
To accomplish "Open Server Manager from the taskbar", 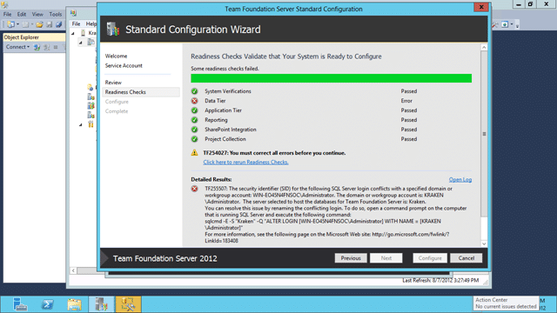I will coord(20,304).
